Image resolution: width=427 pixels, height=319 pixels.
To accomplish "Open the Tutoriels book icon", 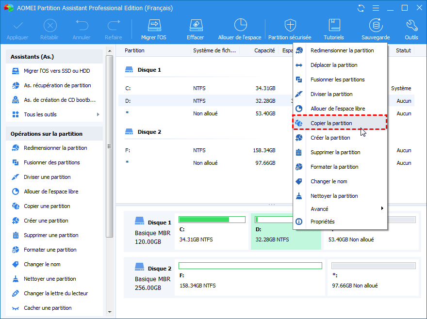I will coord(333,25).
